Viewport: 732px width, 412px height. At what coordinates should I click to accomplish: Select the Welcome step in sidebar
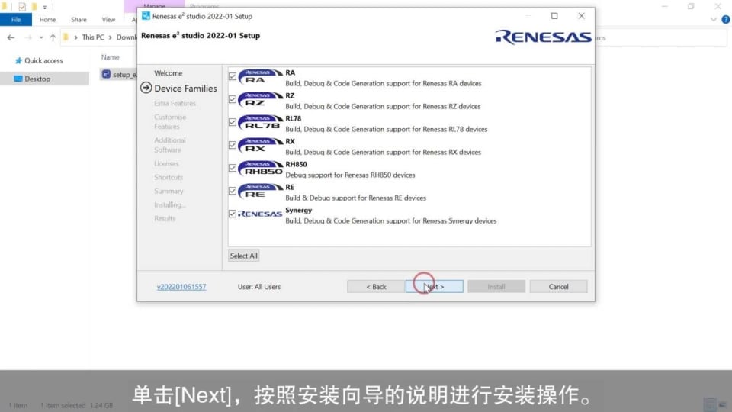click(168, 73)
